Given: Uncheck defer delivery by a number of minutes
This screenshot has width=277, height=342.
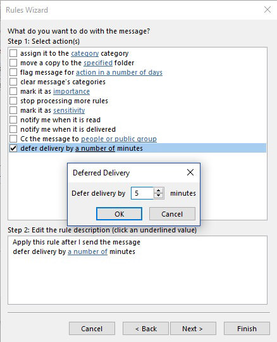Looking at the screenshot, I should pyautogui.click(x=13, y=148).
